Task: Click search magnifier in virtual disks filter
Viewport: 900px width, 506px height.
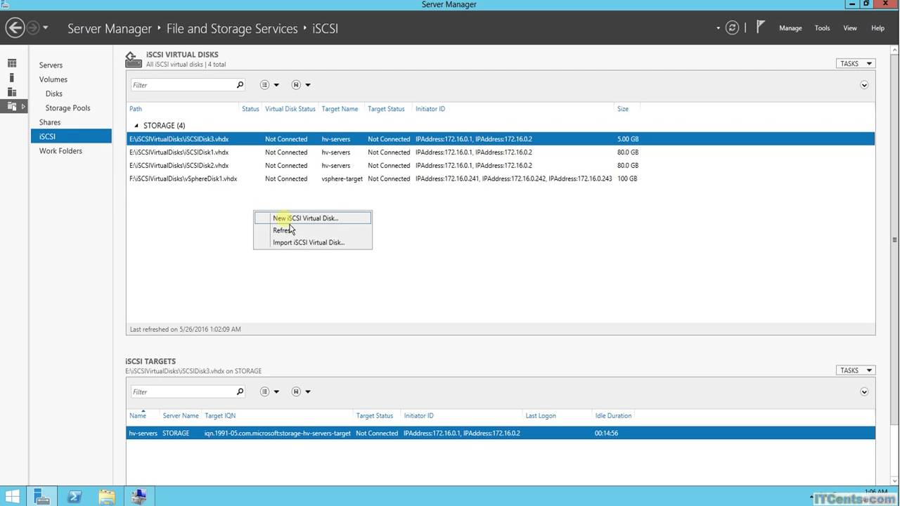Action: (240, 85)
